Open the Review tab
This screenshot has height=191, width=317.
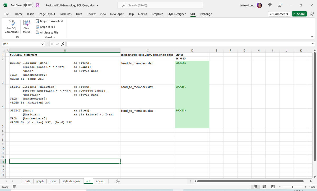tap(91, 14)
